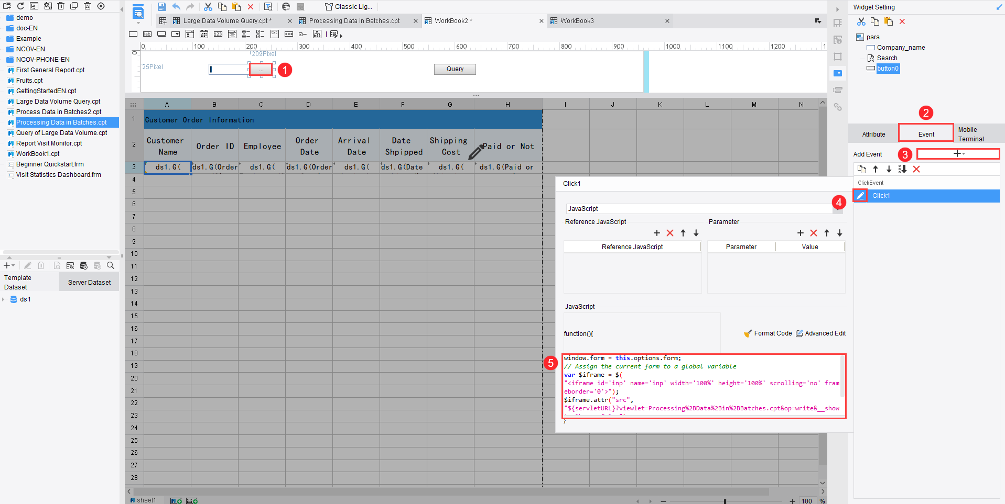The height and width of the screenshot is (504, 1005).
Task: Open web preview via the globe icon
Action: click(x=286, y=7)
